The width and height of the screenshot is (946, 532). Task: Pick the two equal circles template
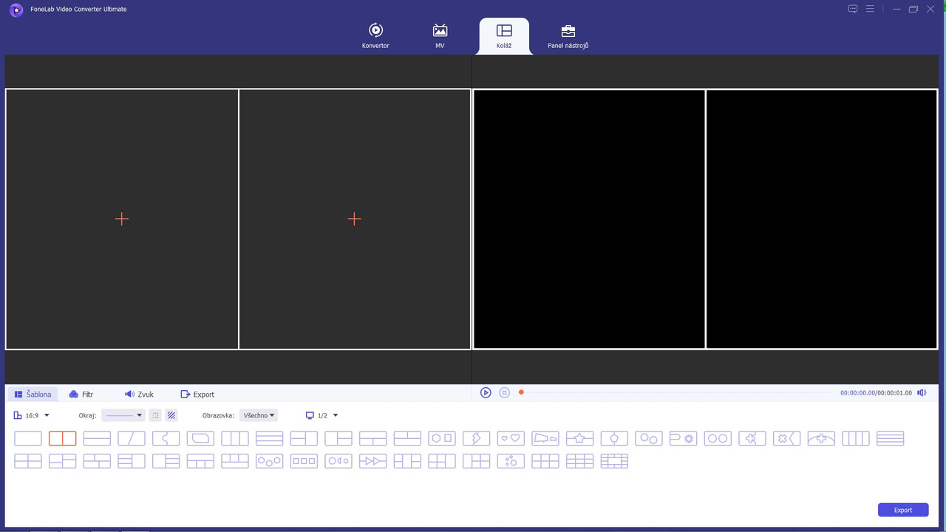pos(718,438)
